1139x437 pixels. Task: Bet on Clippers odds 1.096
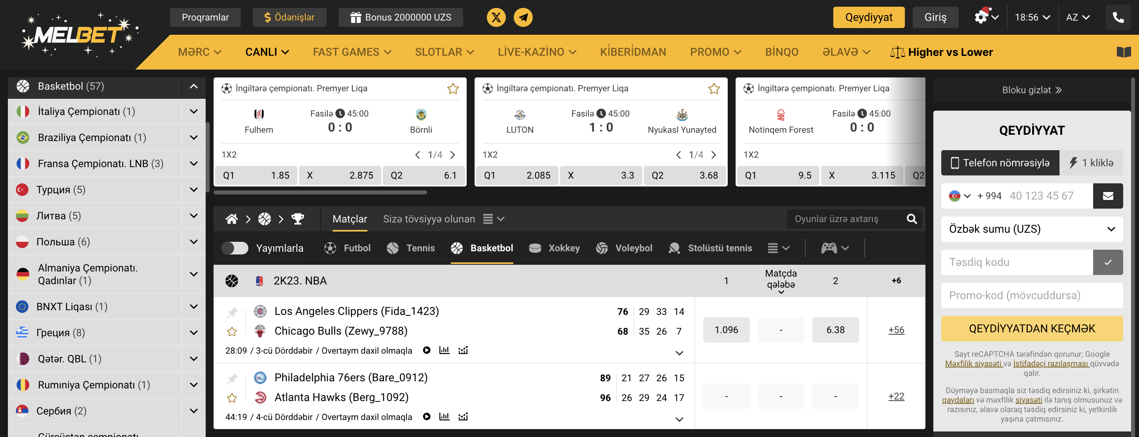pyautogui.click(x=726, y=330)
